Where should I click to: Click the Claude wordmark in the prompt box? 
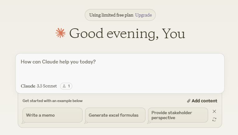coord(28,86)
